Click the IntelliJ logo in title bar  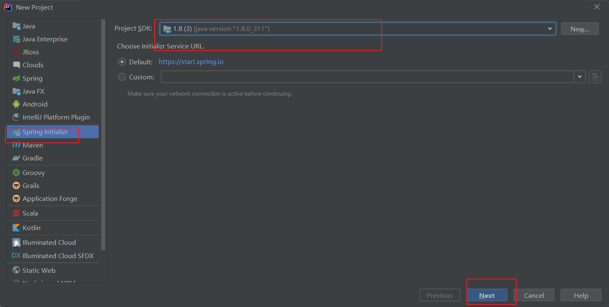click(x=8, y=7)
